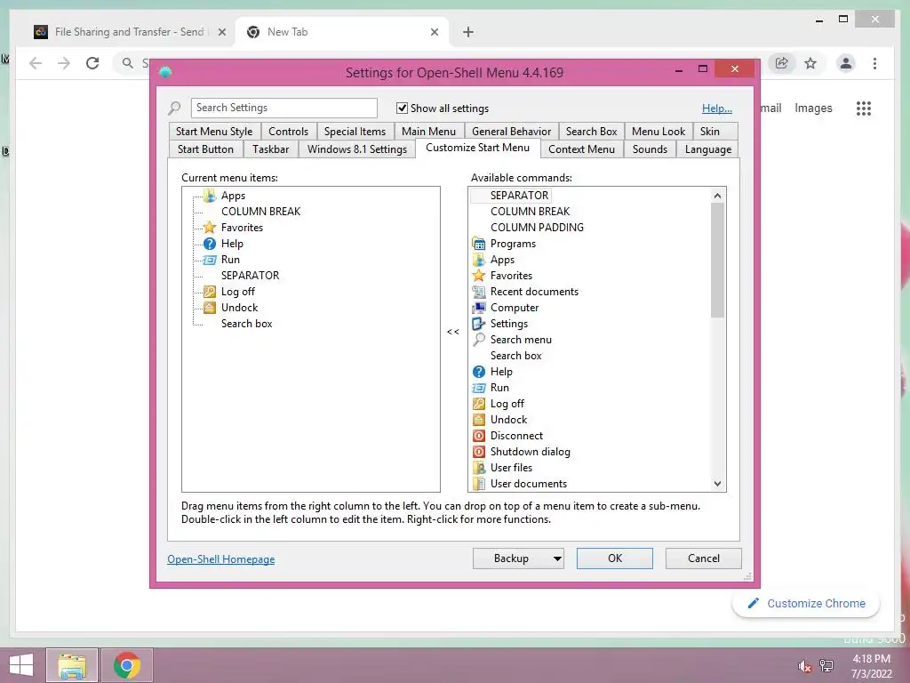This screenshot has height=683, width=910.
Task: Open a new Chrome tab
Action: (468, 32)
